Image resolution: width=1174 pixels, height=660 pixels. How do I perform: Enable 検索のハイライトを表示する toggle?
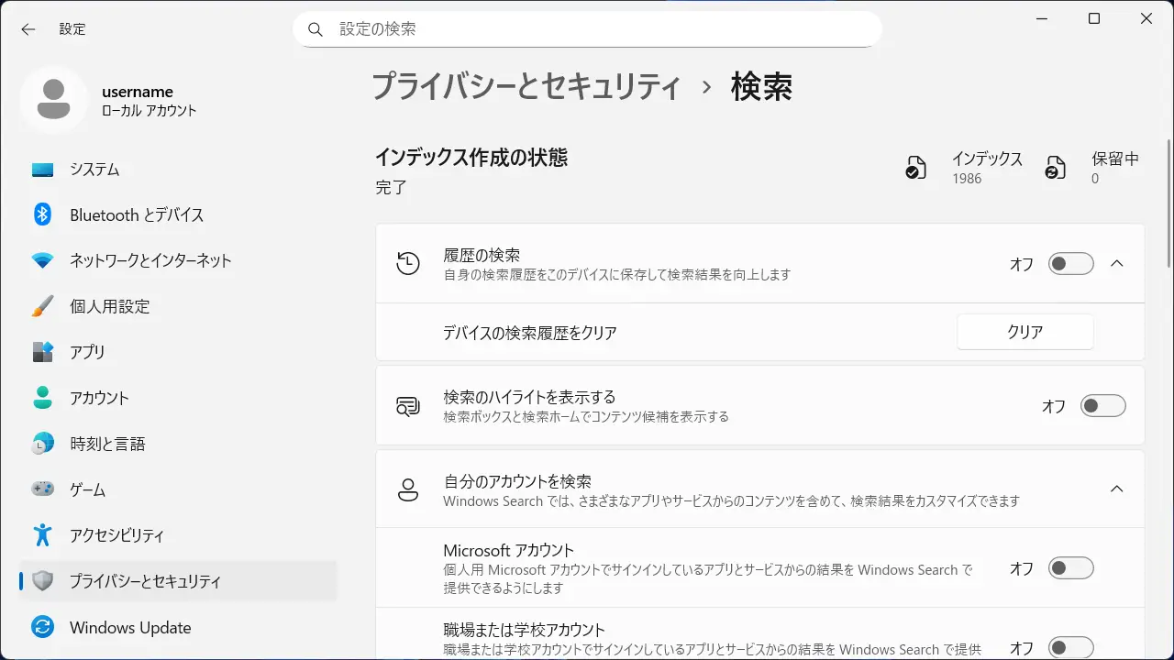click(1102, 406)
